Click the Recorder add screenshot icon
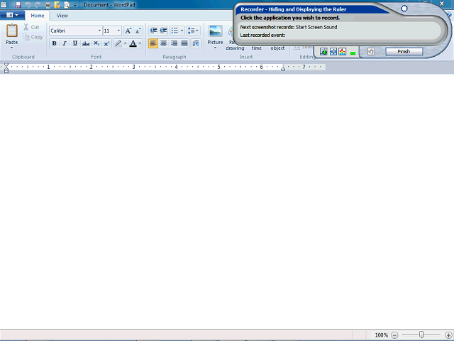This screenshot has width=454, height=341. pos(323,52)
